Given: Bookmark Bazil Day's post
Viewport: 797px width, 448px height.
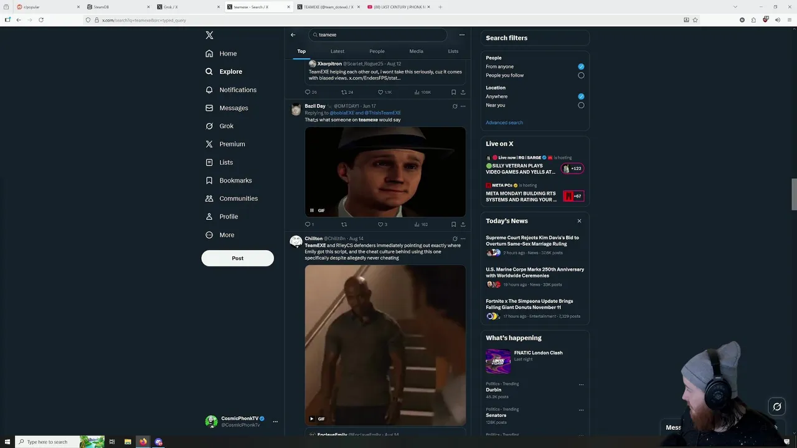Looking at the screenshot, I should point(453,225).
